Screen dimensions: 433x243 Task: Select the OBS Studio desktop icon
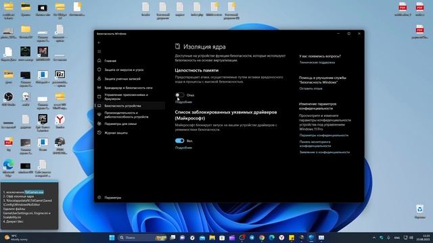(8, 99)
